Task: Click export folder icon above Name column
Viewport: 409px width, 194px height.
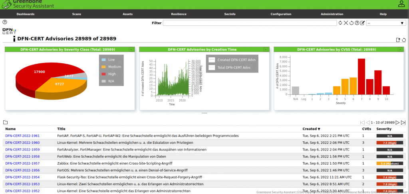Action: tap(5, 122)
